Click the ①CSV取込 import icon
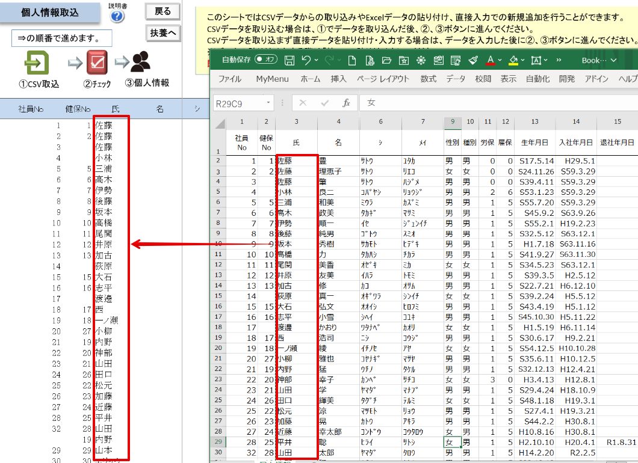Image resolution: width=638 pixels, height=463 pixels. pos(37,63)
